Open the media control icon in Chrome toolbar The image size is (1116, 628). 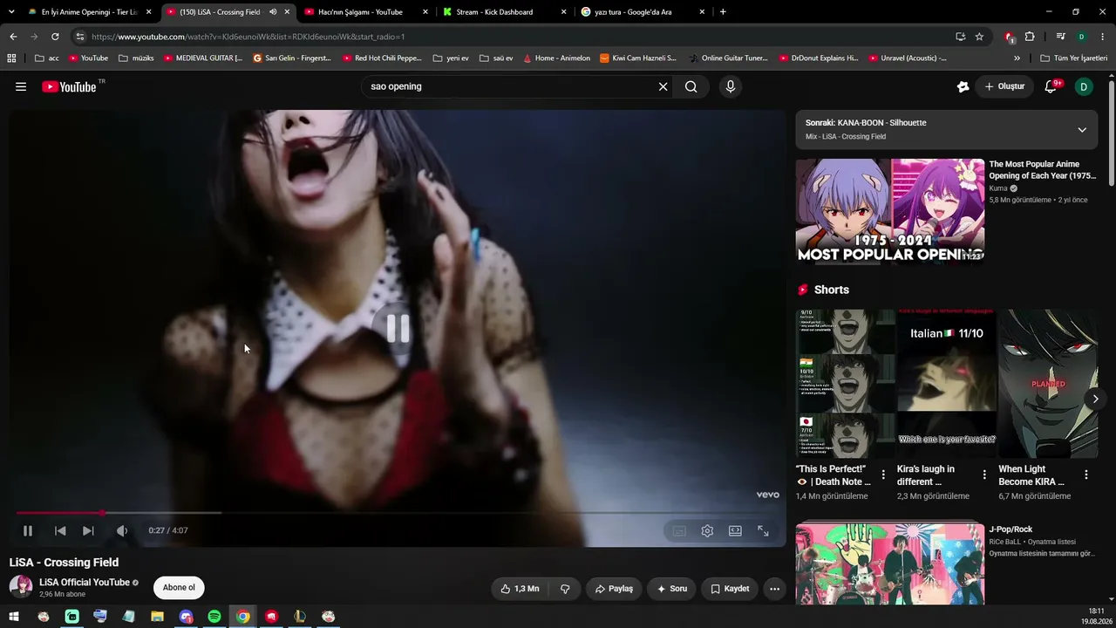(x=1061, y=37)
